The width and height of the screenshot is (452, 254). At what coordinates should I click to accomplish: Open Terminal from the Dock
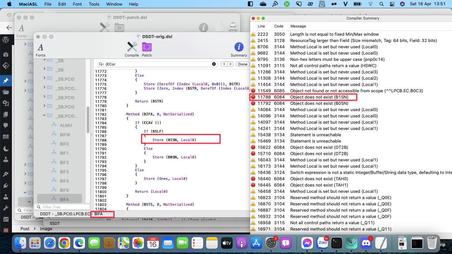(337, 243)
